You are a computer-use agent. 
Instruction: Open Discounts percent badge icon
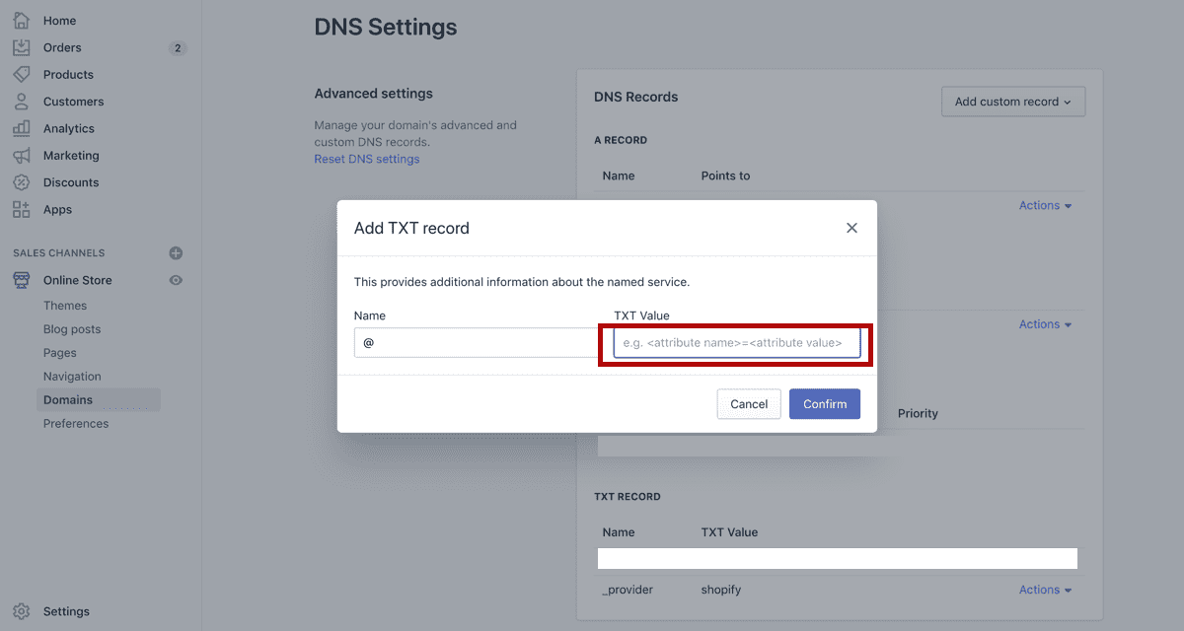pos(21,182)
